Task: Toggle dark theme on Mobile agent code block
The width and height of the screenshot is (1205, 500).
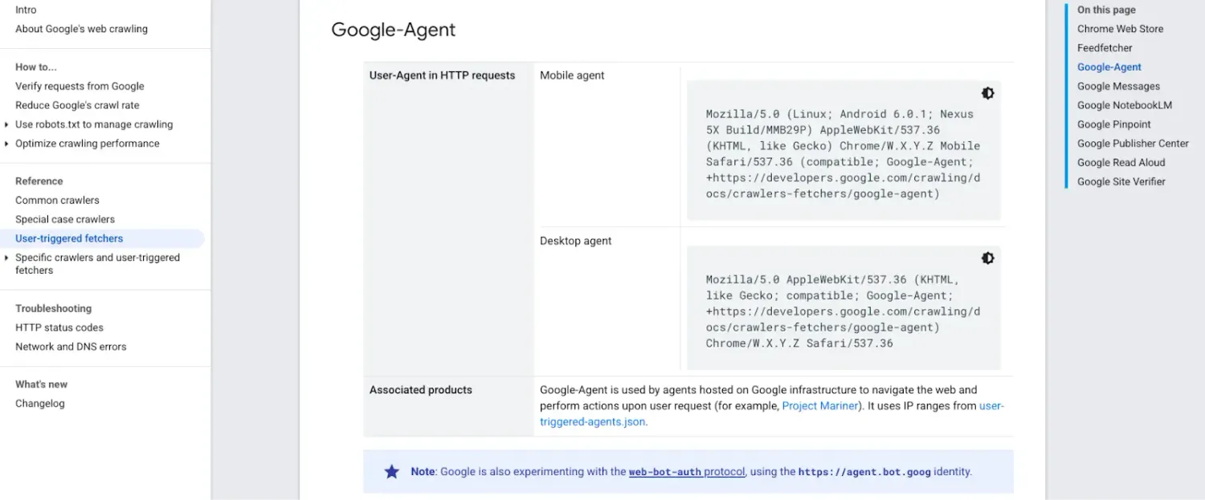Action: (x=987, y=92)
